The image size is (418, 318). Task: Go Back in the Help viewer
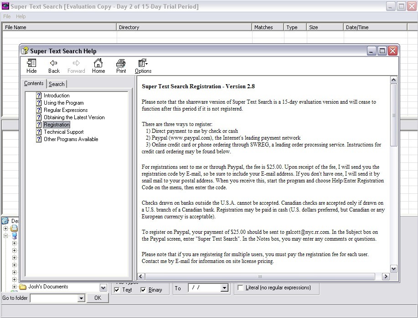[54, 66]
